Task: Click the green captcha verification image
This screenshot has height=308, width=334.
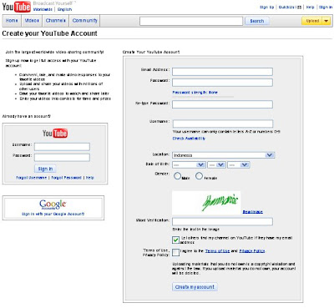Action: (x=206, y=203)
